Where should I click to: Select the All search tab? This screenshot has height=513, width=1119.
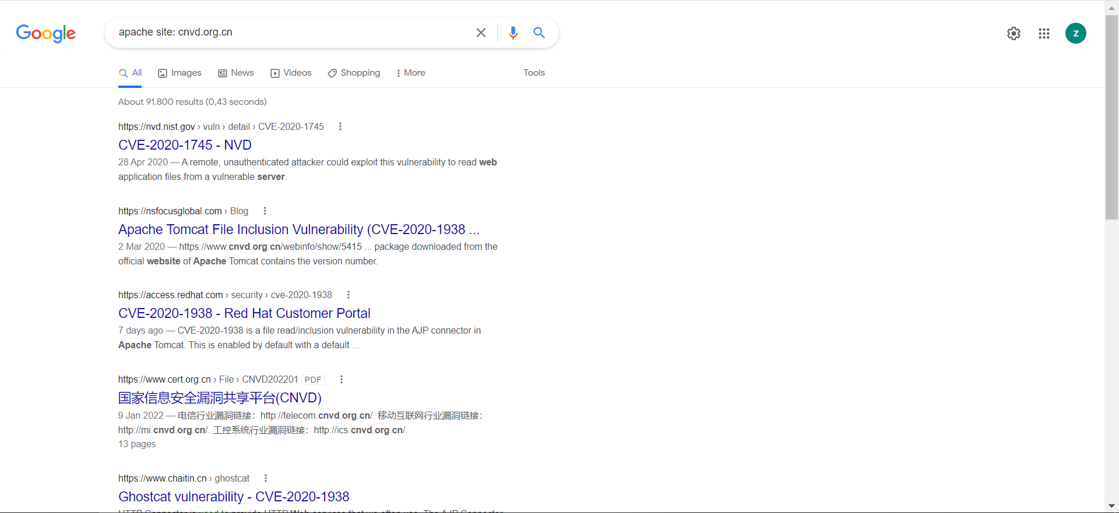click(130, 73)
